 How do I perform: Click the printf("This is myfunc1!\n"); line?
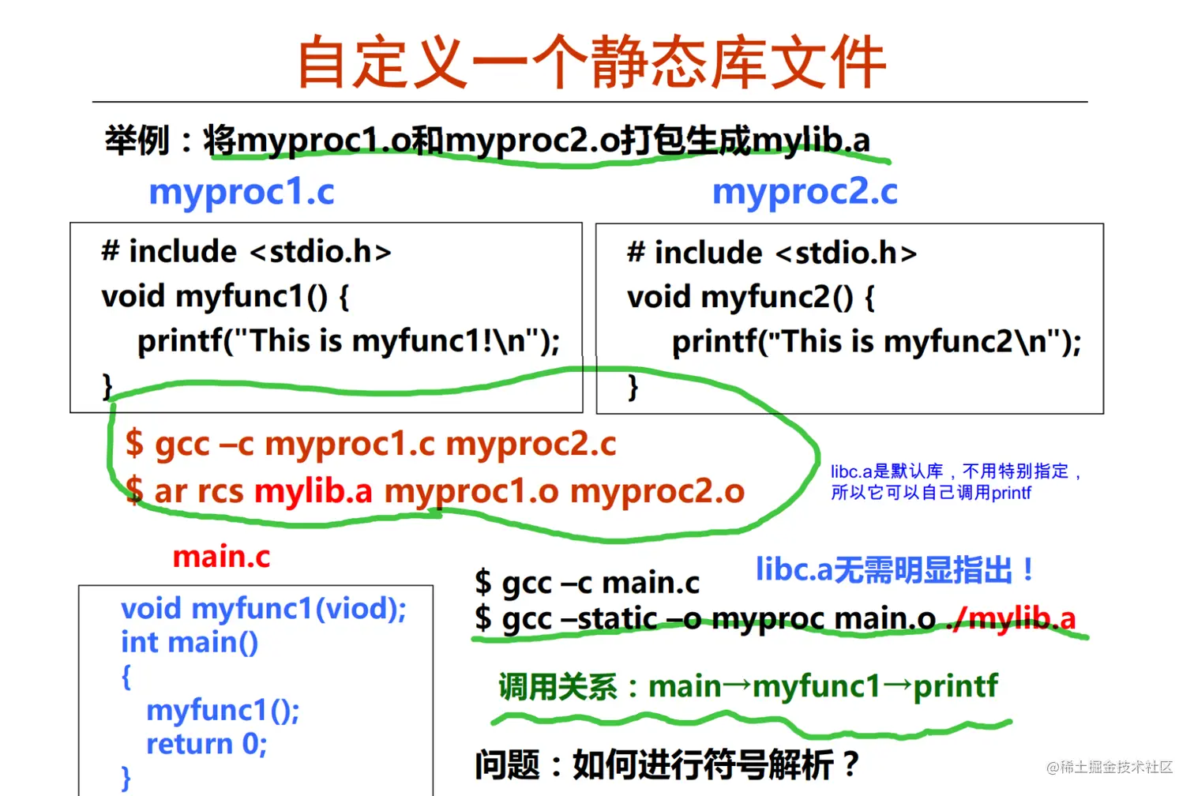coord(348,341)
